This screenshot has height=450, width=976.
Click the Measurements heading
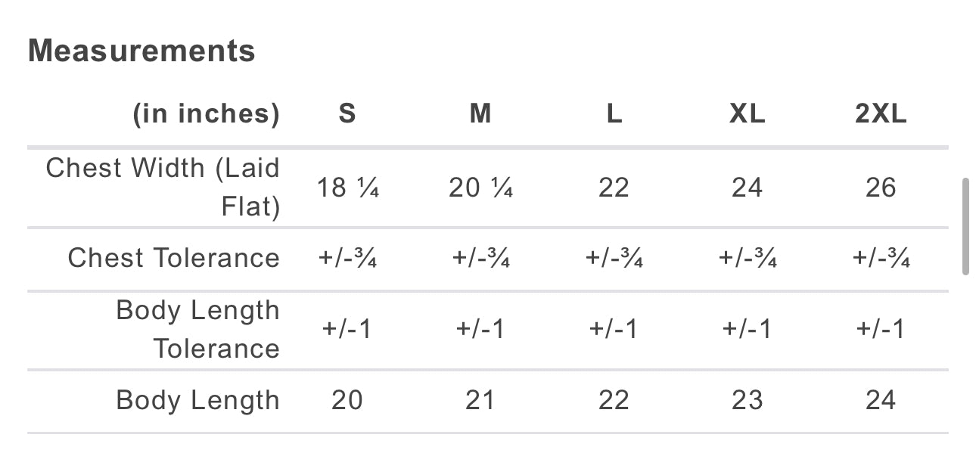141,51
